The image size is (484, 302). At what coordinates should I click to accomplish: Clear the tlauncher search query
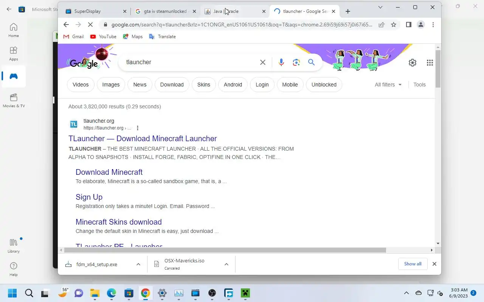tap(263, 62)
